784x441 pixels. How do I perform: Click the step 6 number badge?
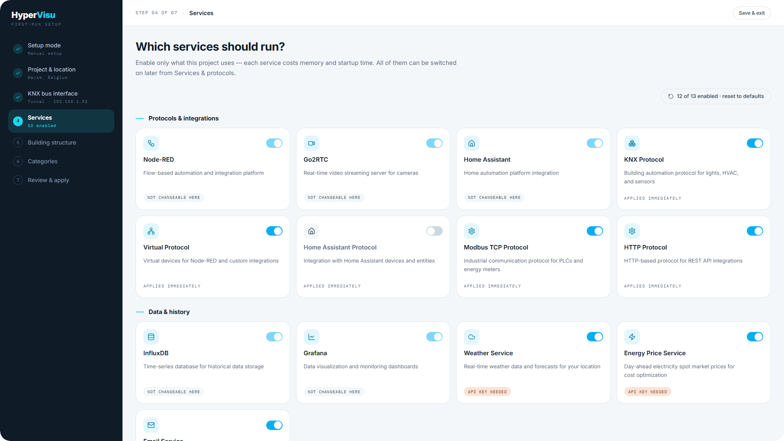pyautogui.click(x=18, y=161)
